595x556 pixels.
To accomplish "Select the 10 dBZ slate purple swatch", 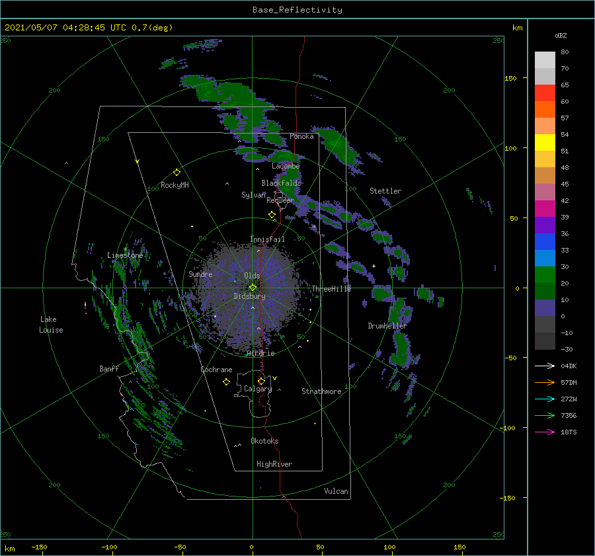I will pyautogui.click(x=545, y=308).
